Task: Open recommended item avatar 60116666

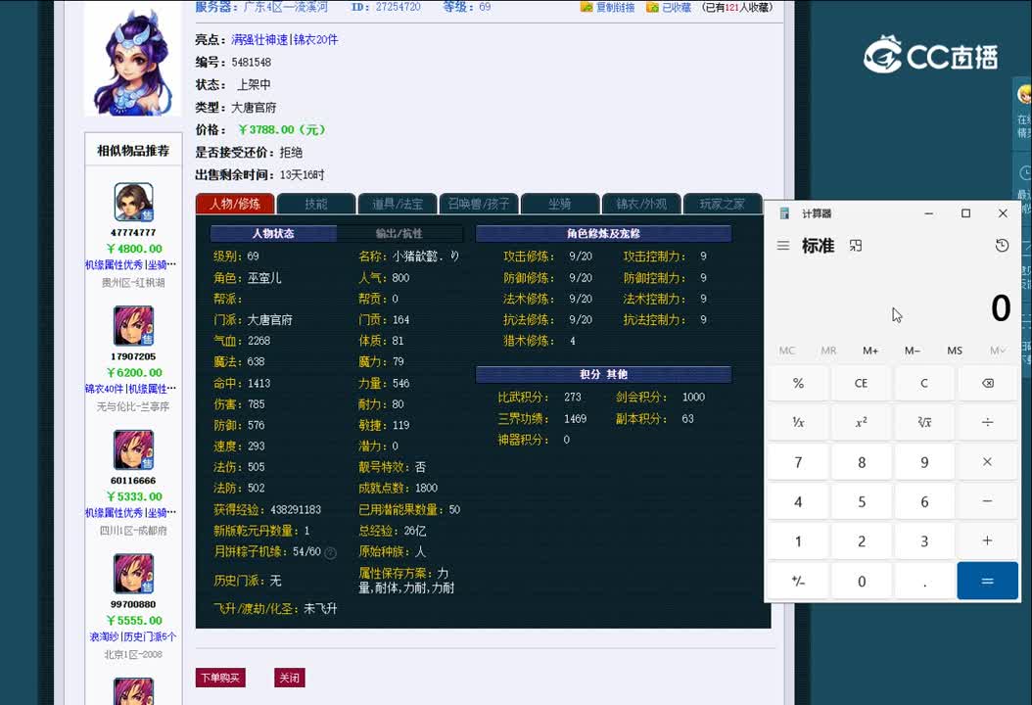Action: point(133,449)
